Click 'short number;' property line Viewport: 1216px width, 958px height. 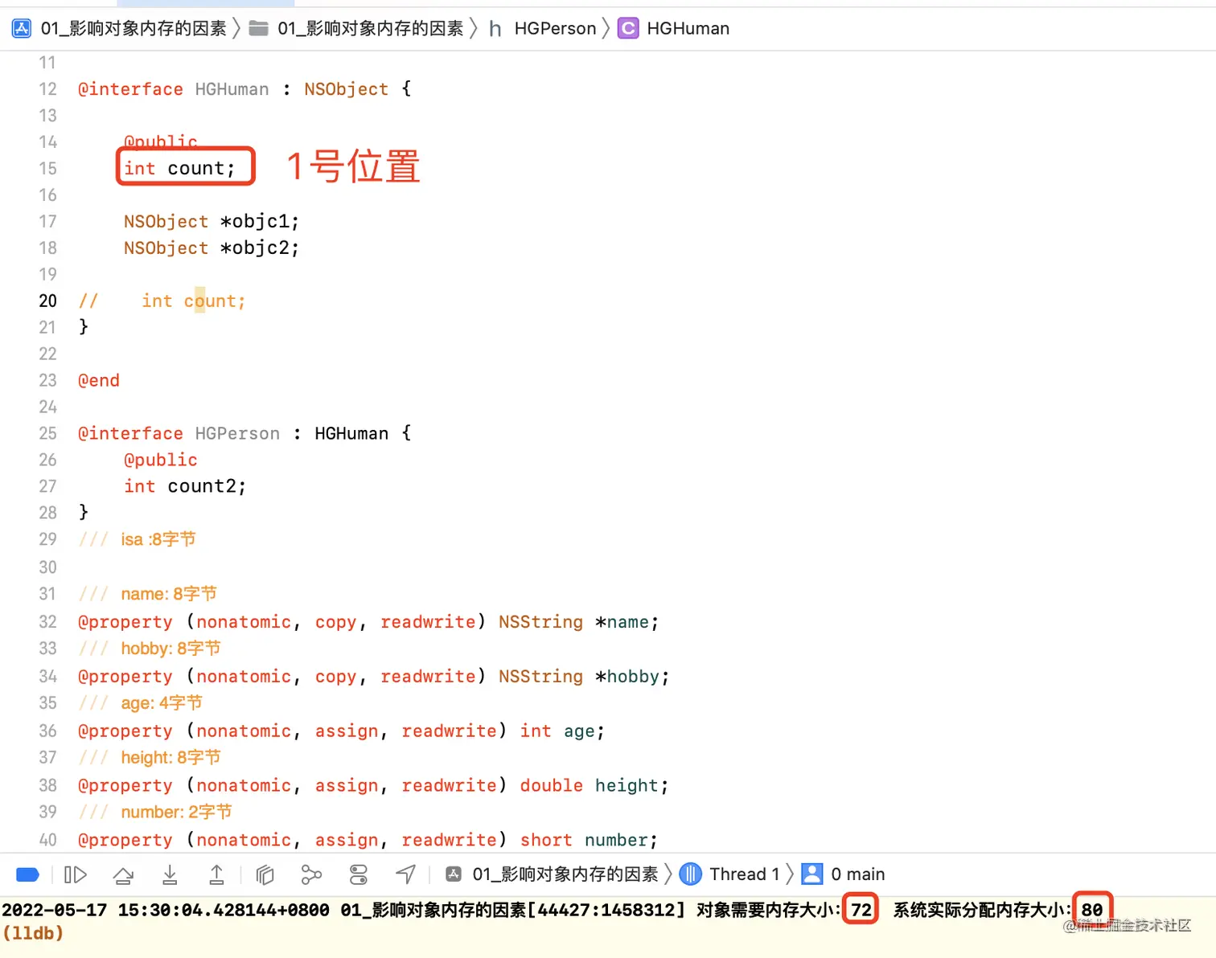click(x=590, y=841)
